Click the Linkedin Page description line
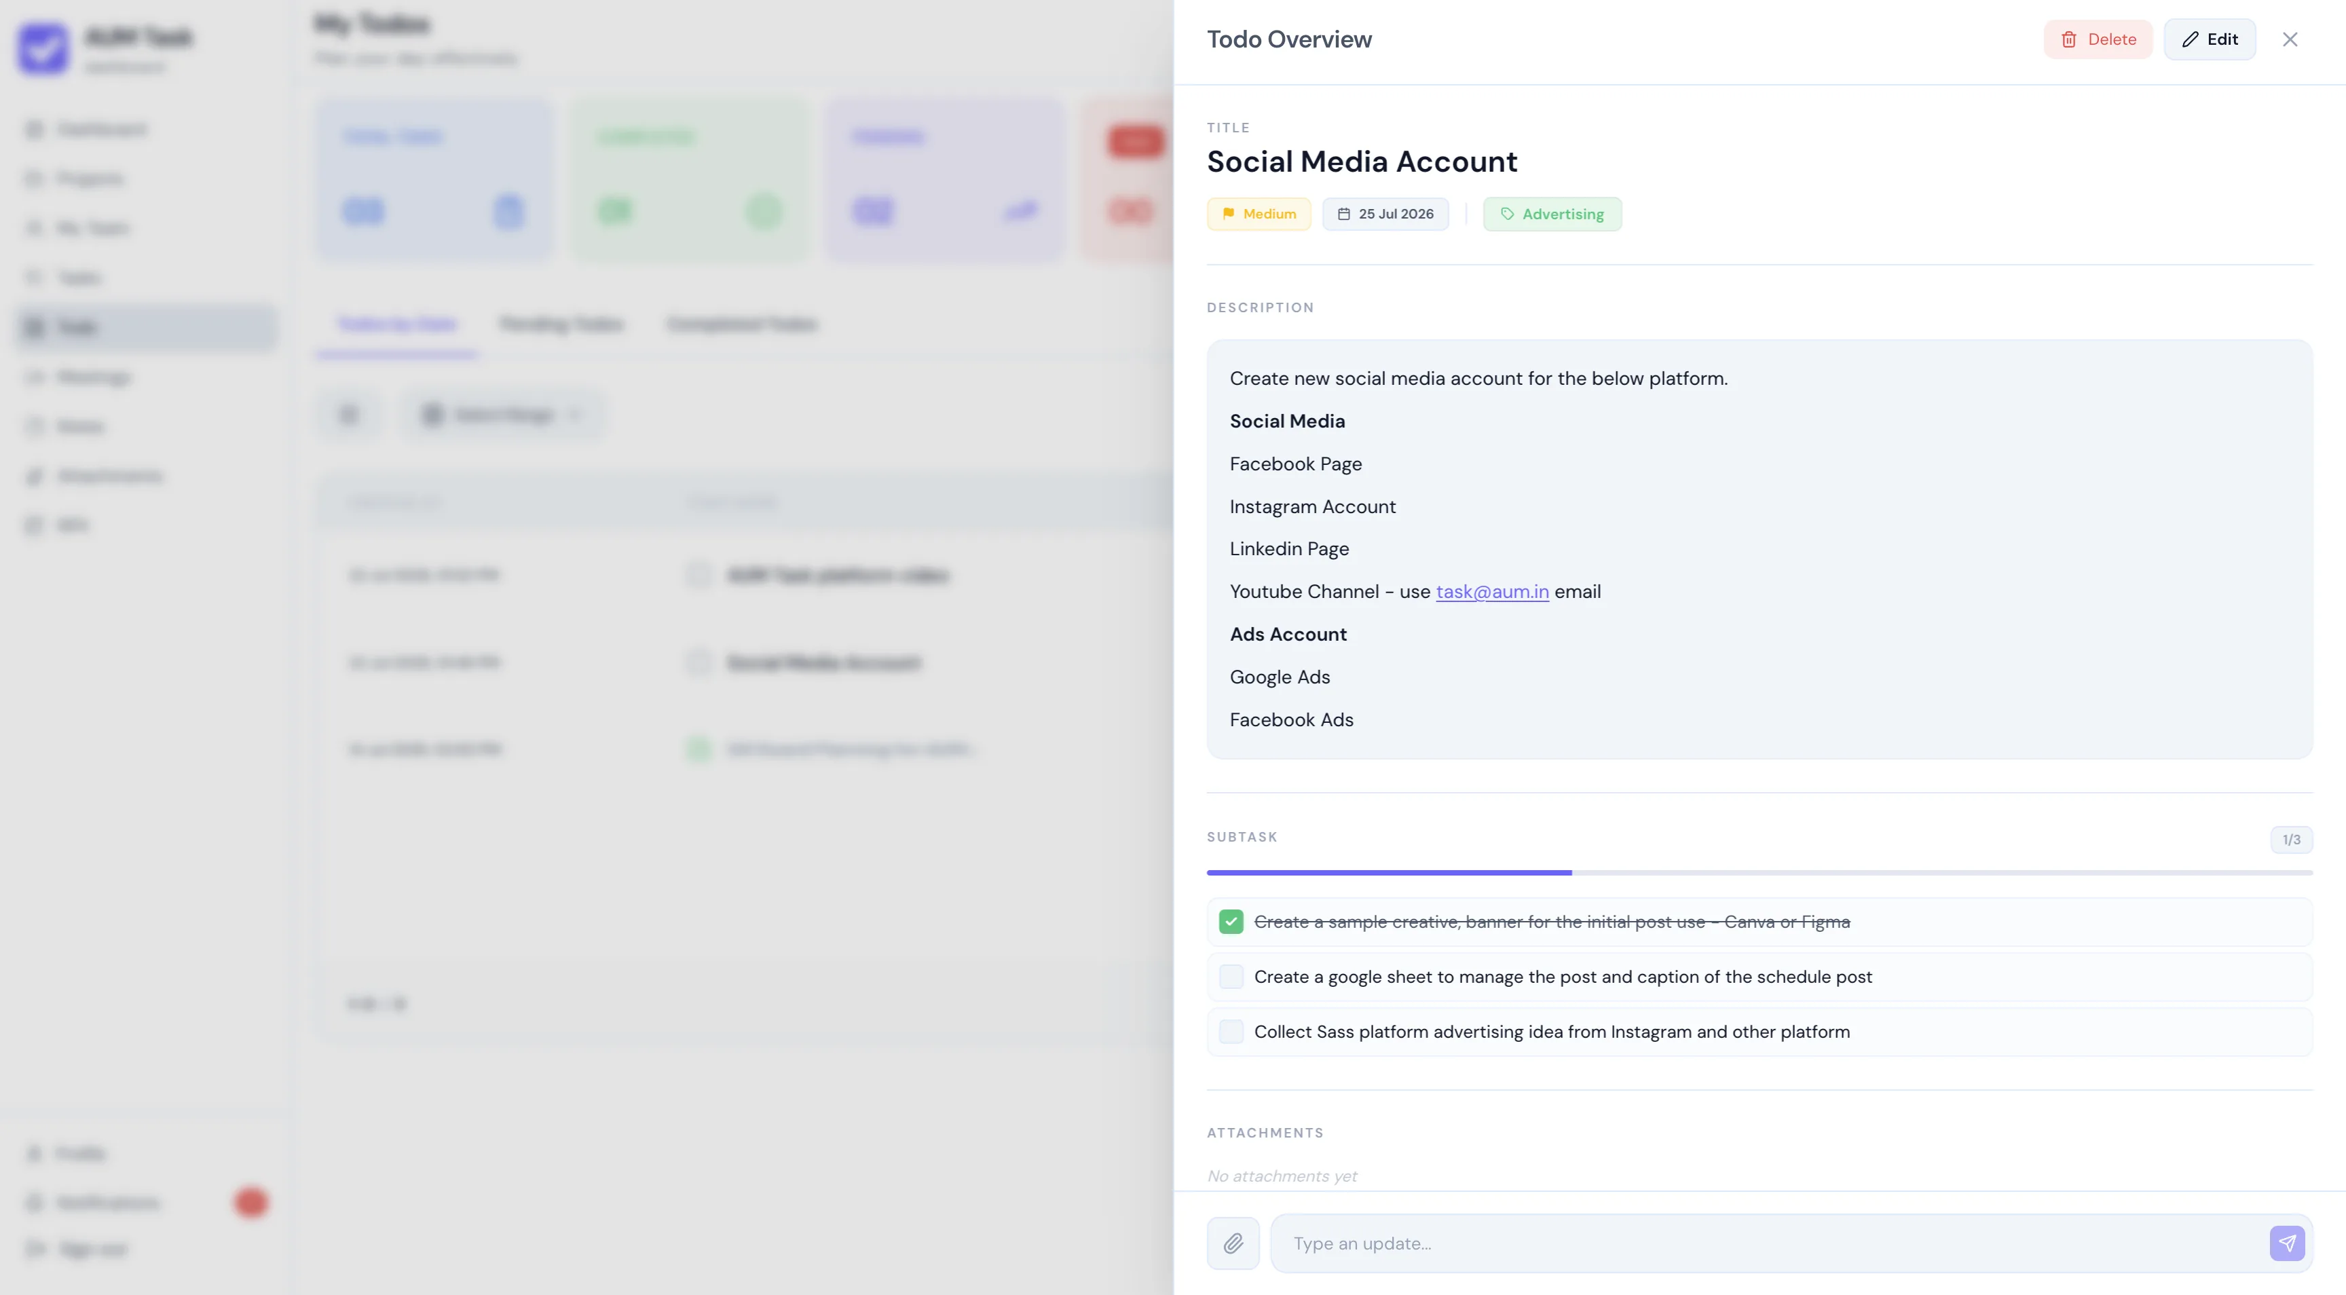 coord(1288,548)
